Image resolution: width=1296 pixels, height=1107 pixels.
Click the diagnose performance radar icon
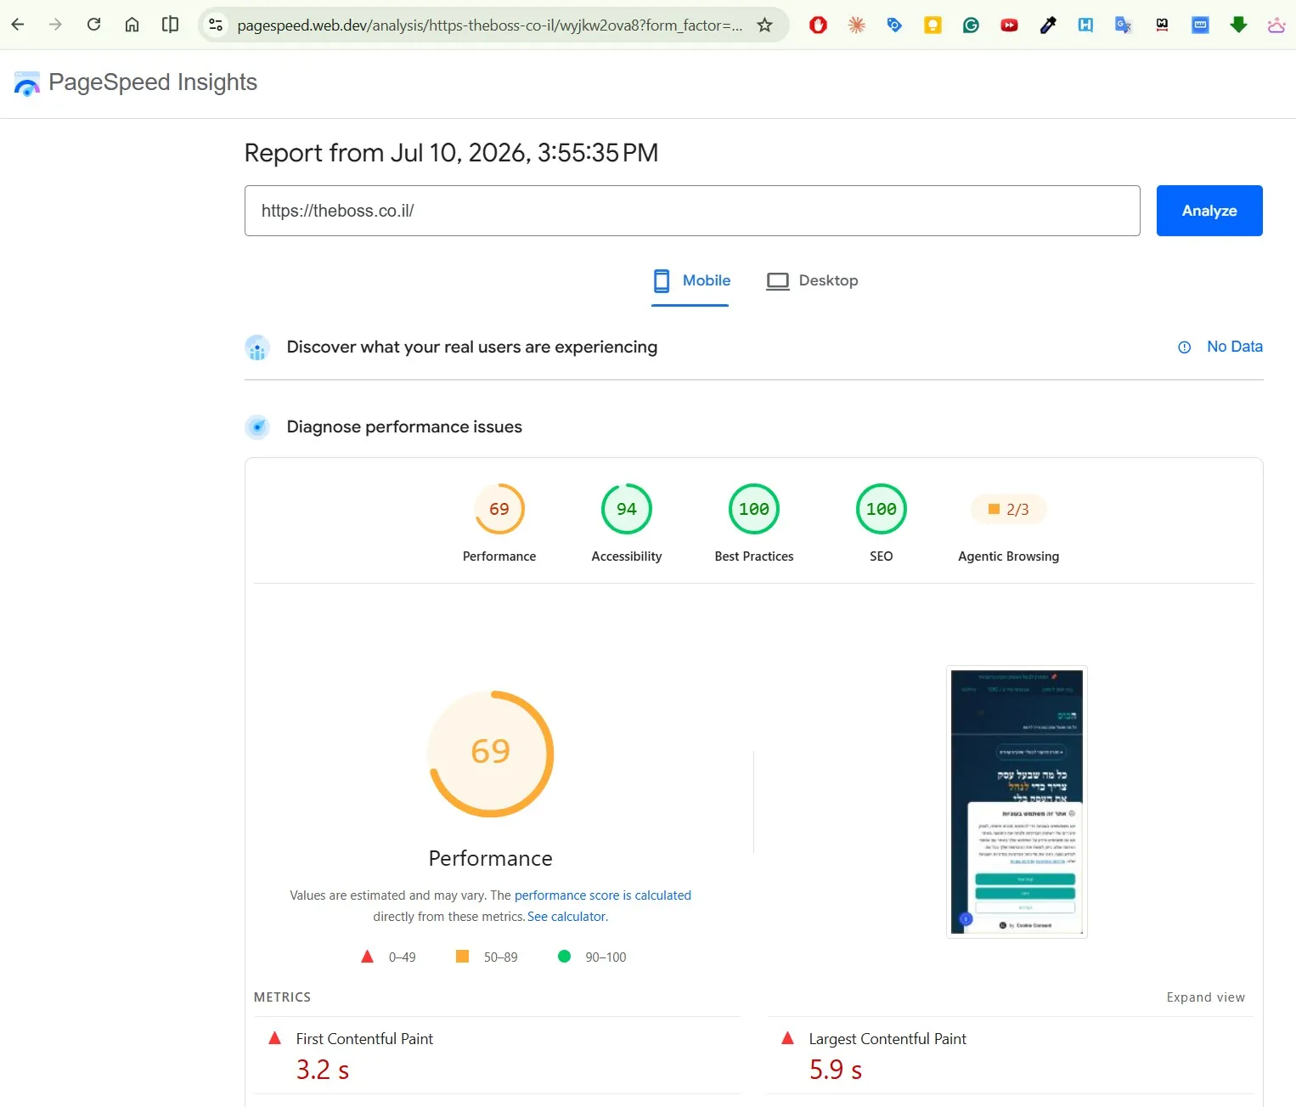click(257, 427)
